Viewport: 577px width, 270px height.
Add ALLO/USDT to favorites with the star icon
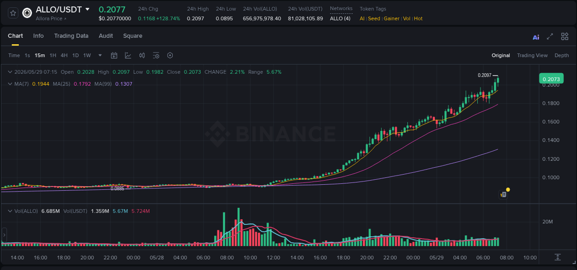pyautogui.click(x=13, y=13)
